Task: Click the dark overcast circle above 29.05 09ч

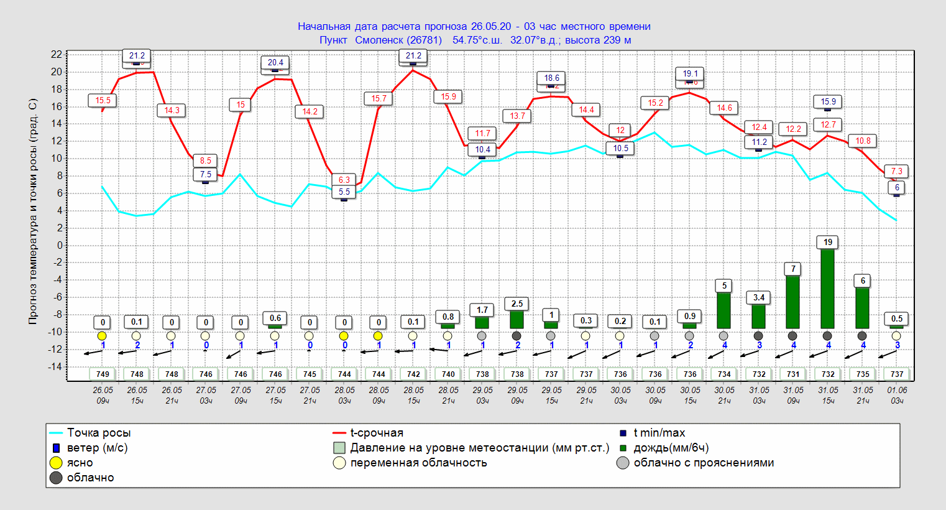Action: point(517,336)
